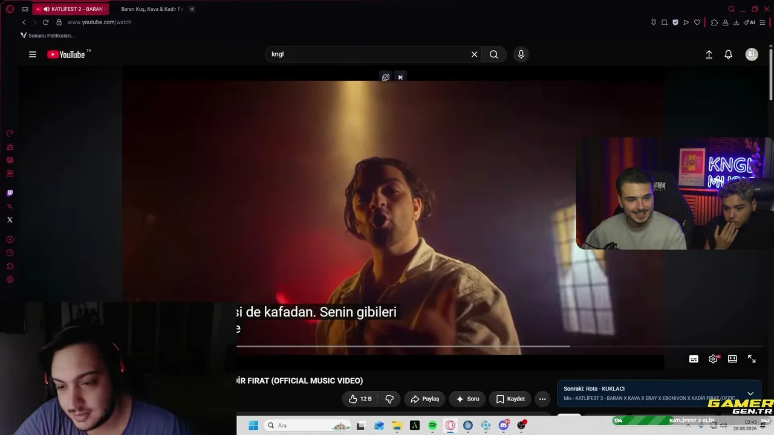Open the browser extensions cube icon

pos(715,22)
